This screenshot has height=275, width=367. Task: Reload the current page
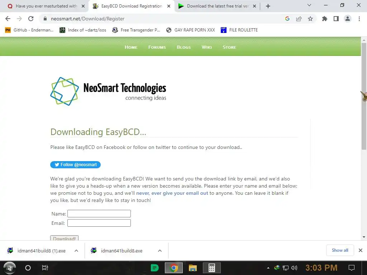coord(31,19)
